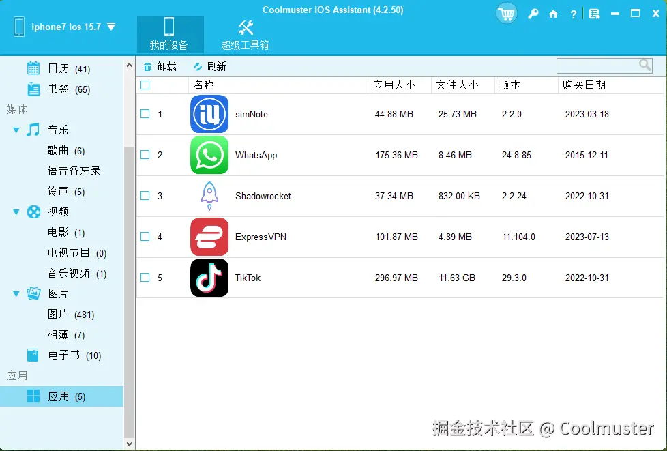The height and width of the screenshot is (451, 667).
Task: Tick the select-all header checkbox
Action: point(145,85)
